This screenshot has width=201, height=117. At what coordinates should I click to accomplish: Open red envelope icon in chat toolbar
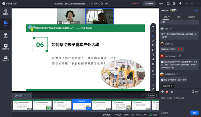(x=167, y=92)
